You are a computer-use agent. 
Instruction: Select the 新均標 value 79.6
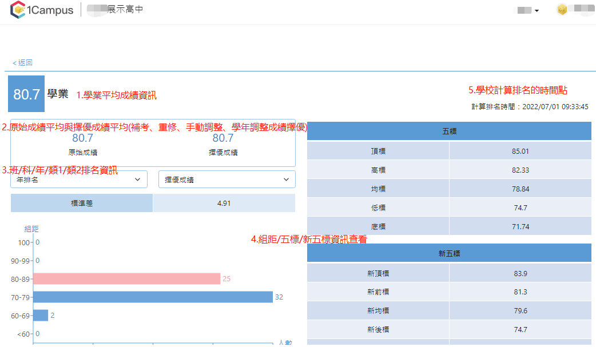tap(520, 310)
